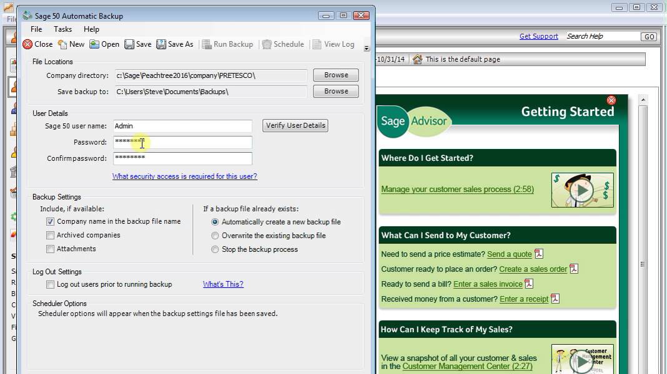Click the Close toolbar icon
667x374 pixels.
(x=27, y=44)
